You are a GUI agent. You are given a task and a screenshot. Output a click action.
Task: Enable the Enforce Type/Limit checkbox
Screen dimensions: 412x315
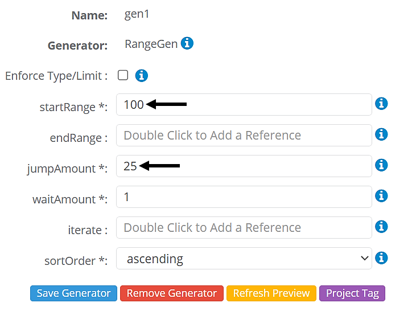[x=123, y=75]
